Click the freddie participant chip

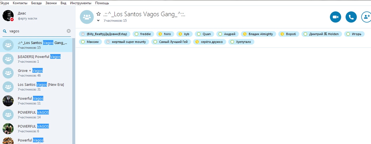143,34
